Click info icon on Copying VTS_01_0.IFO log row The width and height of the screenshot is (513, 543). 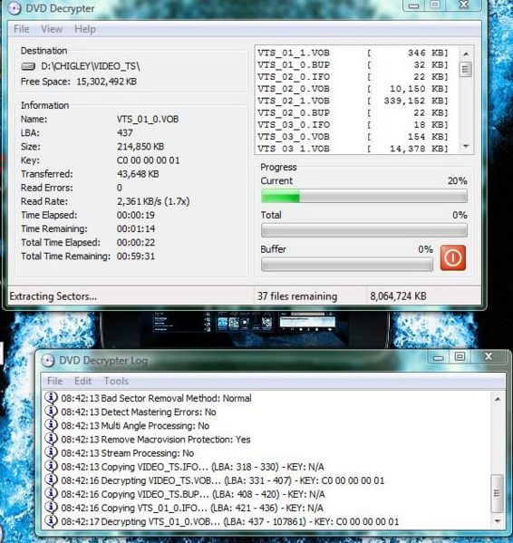coord(52,508)
